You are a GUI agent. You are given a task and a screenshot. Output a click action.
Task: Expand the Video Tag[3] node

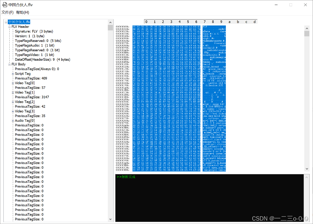point(13,111)
